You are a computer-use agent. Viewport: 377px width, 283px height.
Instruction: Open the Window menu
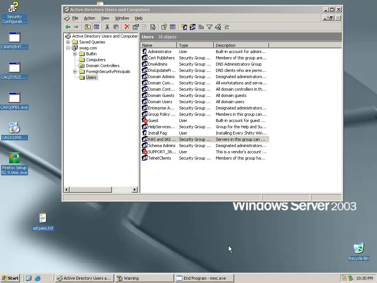click(122, 18)
